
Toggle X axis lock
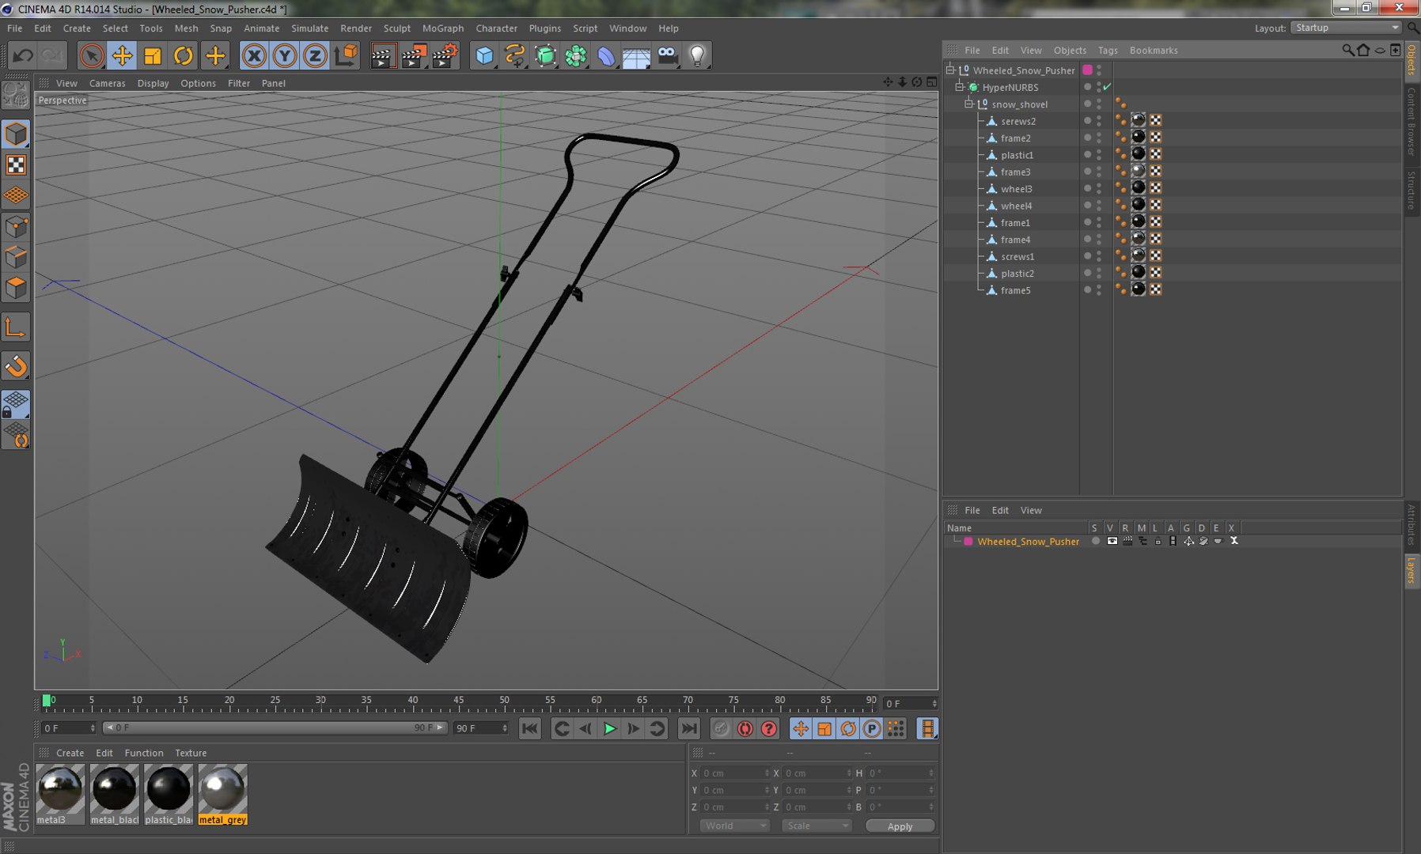coord(254,55)
